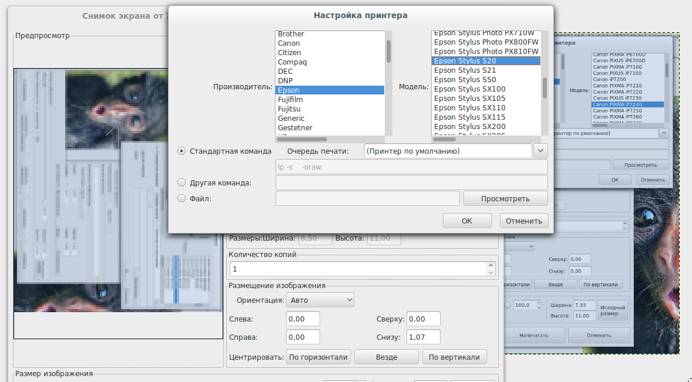The image size is (692, 382).
Task: Center image horizontally button
Action: point(318,357)
